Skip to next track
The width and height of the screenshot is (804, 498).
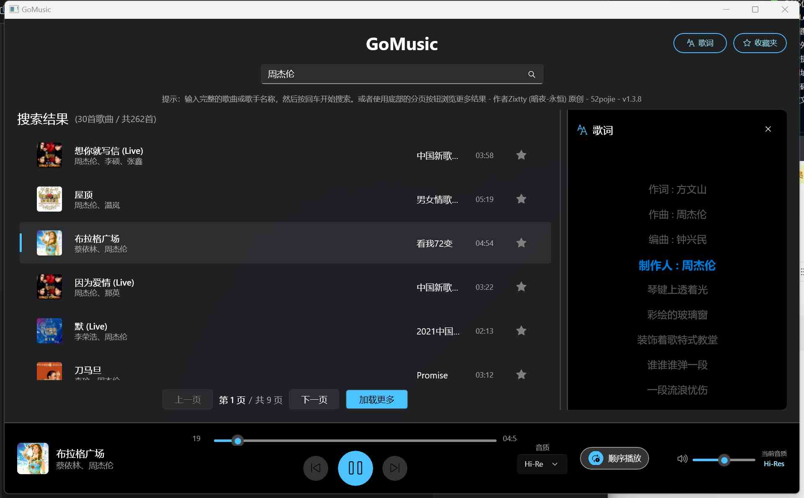pyautogui.click(x=394, y=468)
